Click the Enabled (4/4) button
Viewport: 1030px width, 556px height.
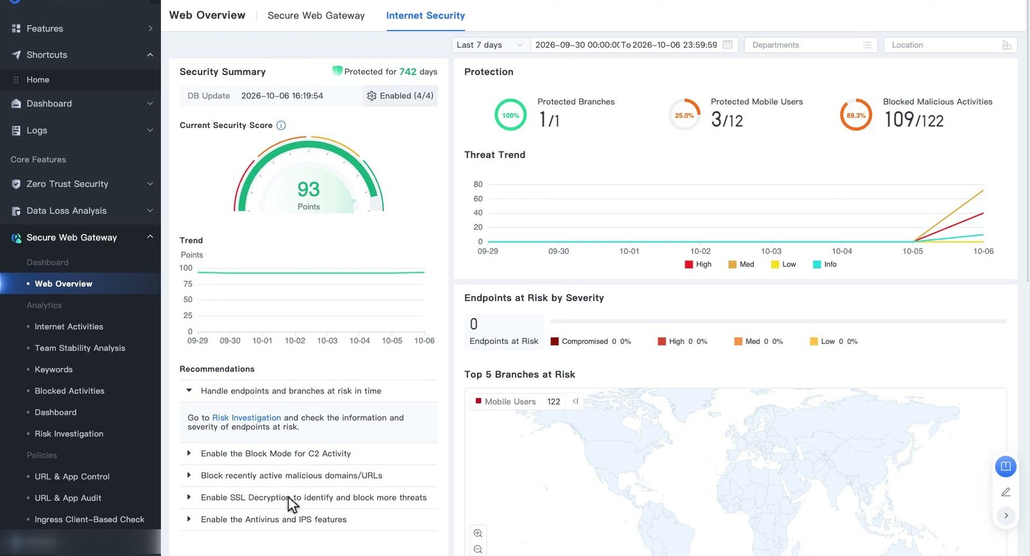400,96
